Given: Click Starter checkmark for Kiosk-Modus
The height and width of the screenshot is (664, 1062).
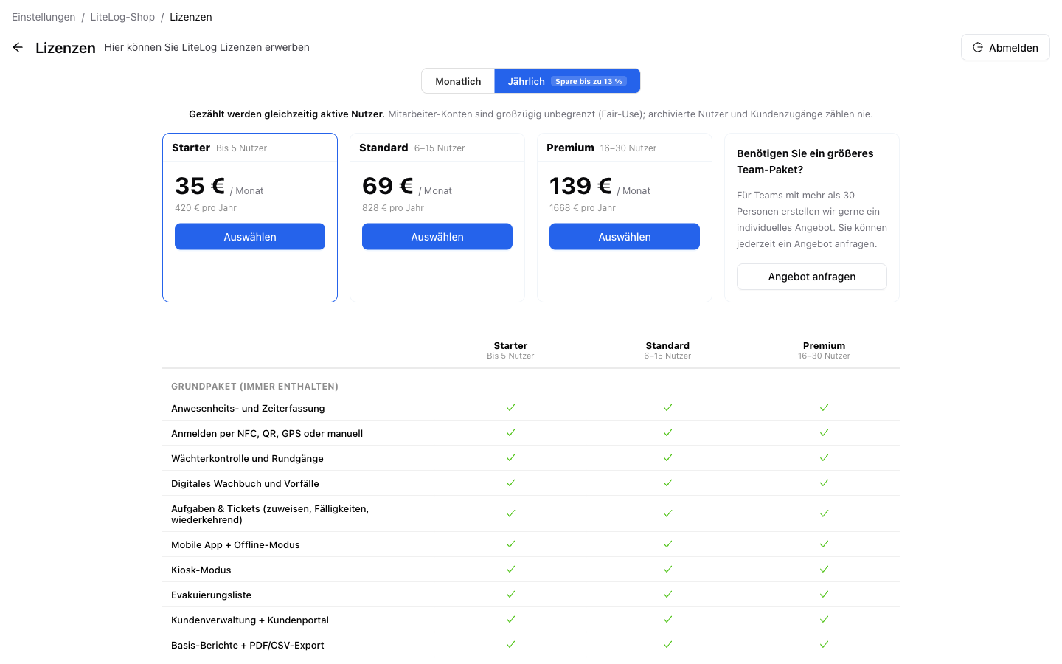Looking at the screenshot, I should (x=510, y=569).
